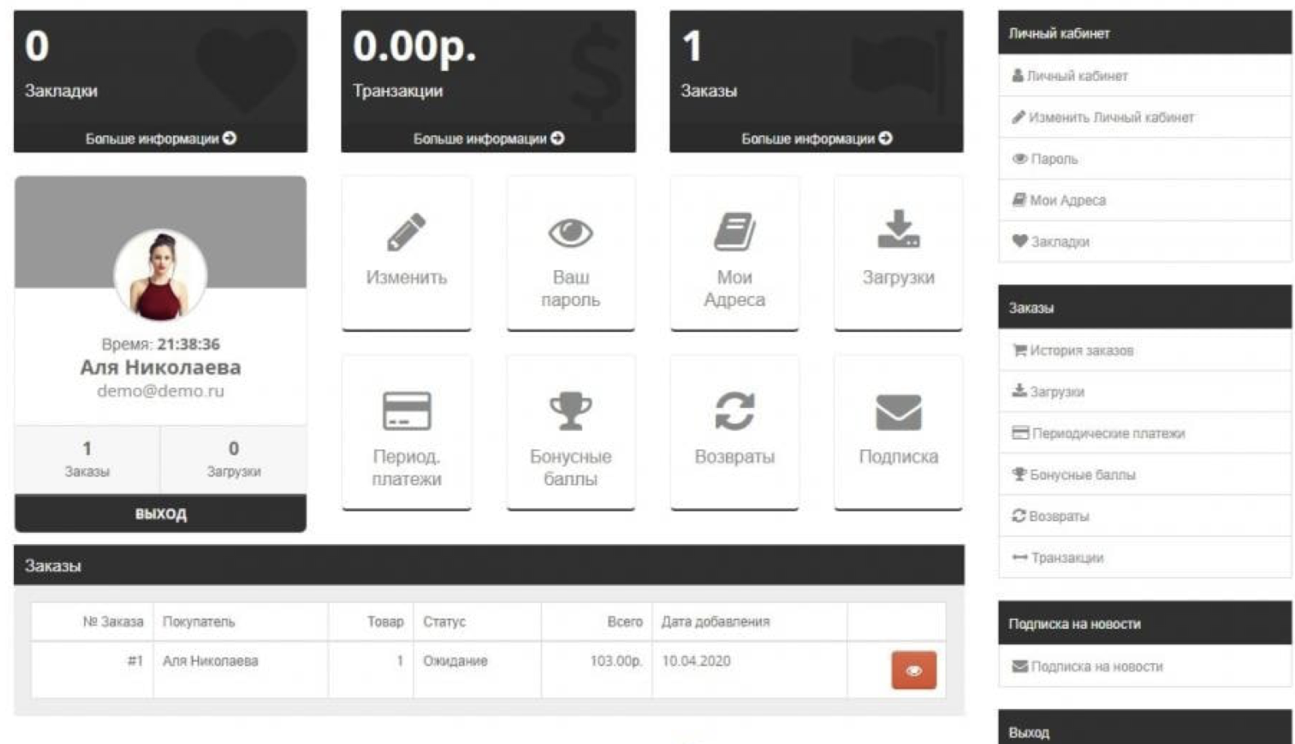Select Изменить Личный кабинет sidebar item
Image resolution: width=1295 pixels, height=744 pixels.
point(1110,117)
